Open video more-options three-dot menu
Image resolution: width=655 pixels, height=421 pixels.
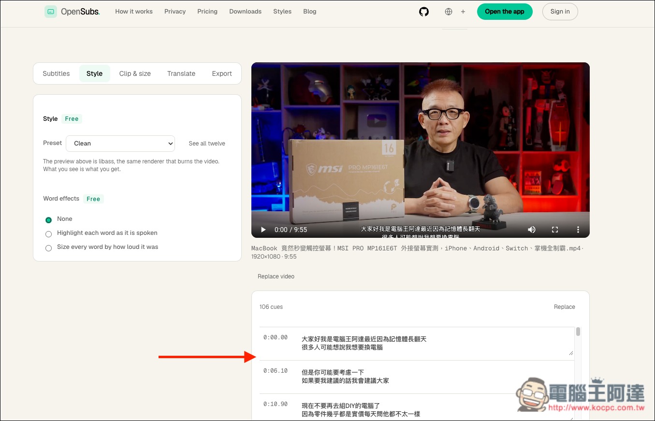(x=578, y=230)
